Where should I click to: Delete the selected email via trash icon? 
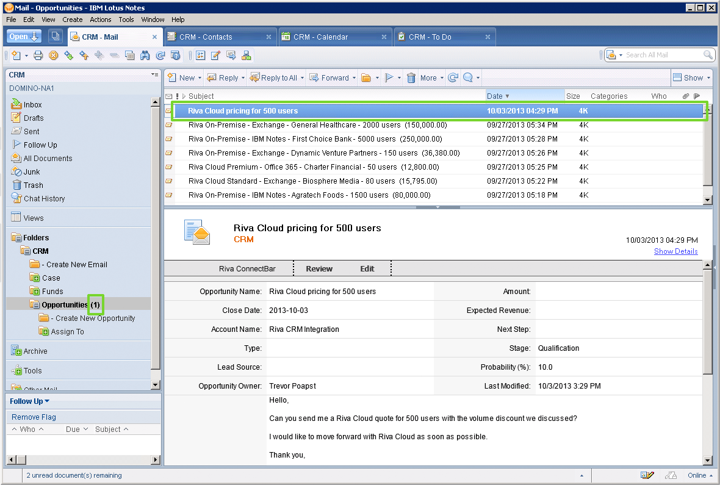411,77
